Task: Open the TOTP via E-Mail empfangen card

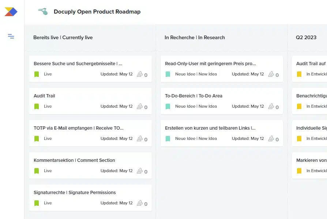Action: pos(79,128)
